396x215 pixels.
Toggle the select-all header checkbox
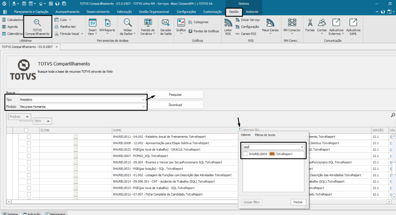pos(26,130)
